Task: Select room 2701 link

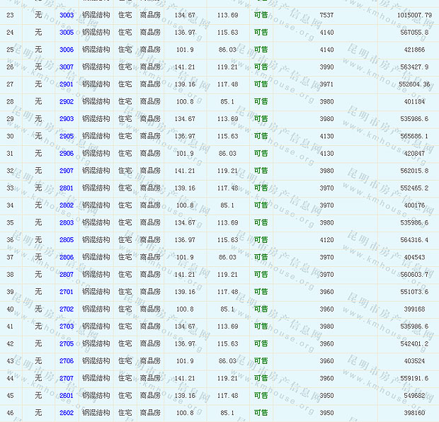Action: (67, 292)
